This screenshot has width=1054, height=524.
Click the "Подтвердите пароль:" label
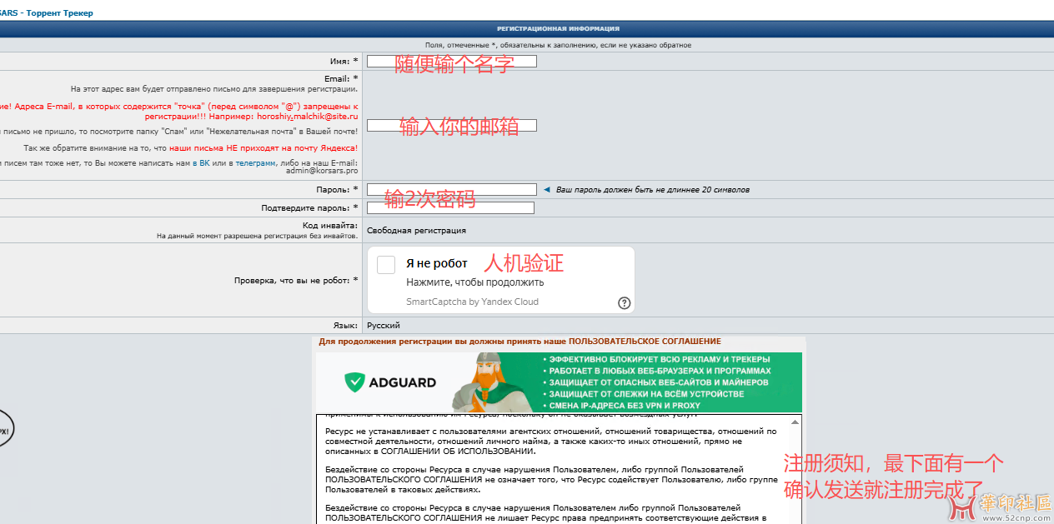(x=309, y=207)
